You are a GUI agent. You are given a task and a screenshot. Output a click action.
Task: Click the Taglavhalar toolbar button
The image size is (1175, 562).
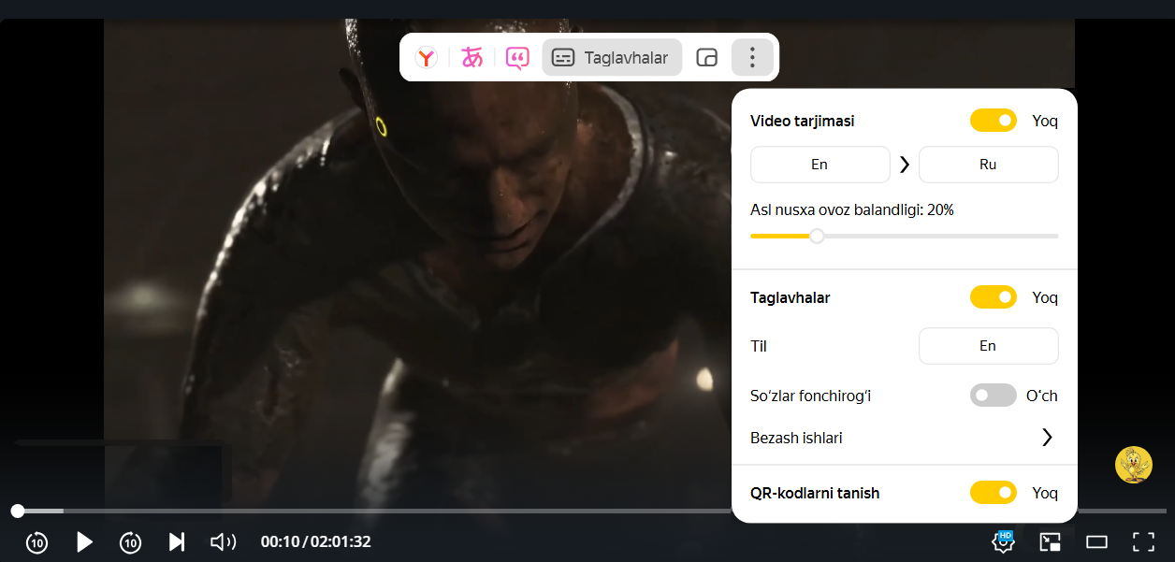[x=612, y=58]
